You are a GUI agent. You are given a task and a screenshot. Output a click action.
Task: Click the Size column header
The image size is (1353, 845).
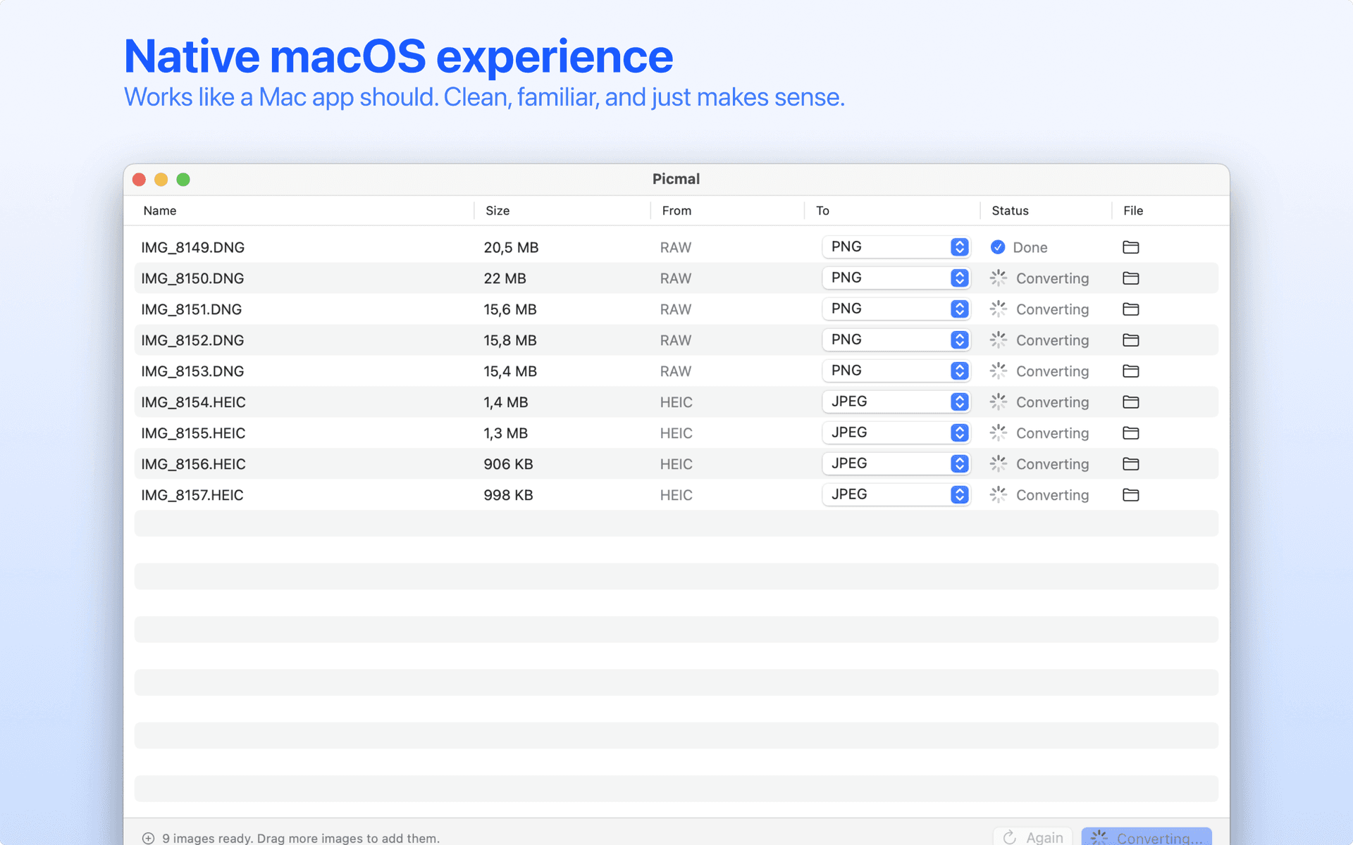[498, 210]
